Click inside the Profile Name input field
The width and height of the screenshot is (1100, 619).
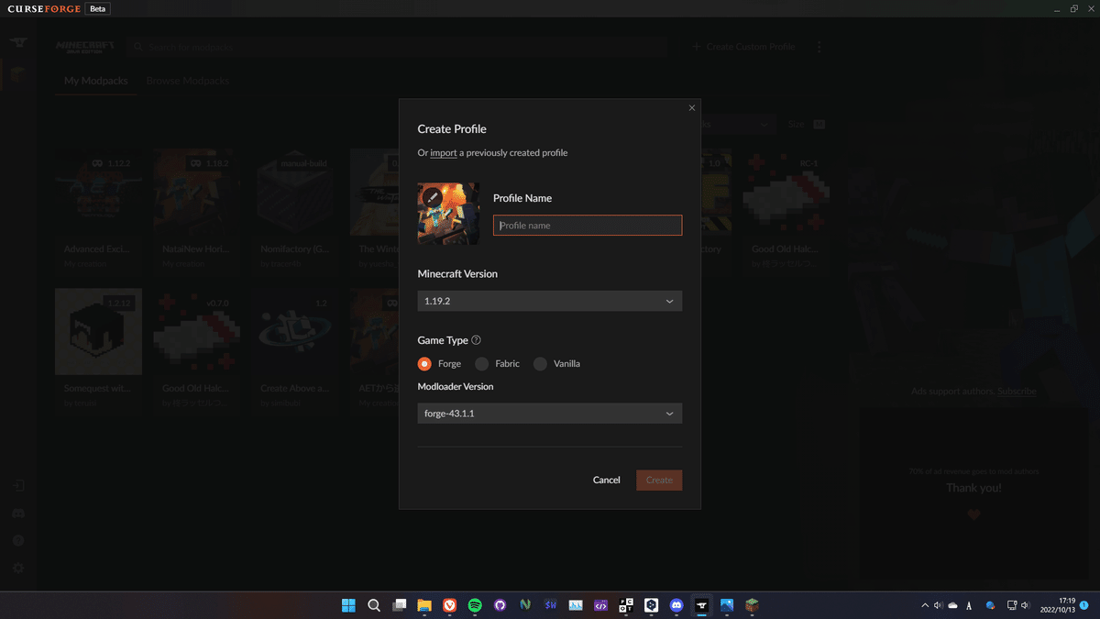(588, 225)
